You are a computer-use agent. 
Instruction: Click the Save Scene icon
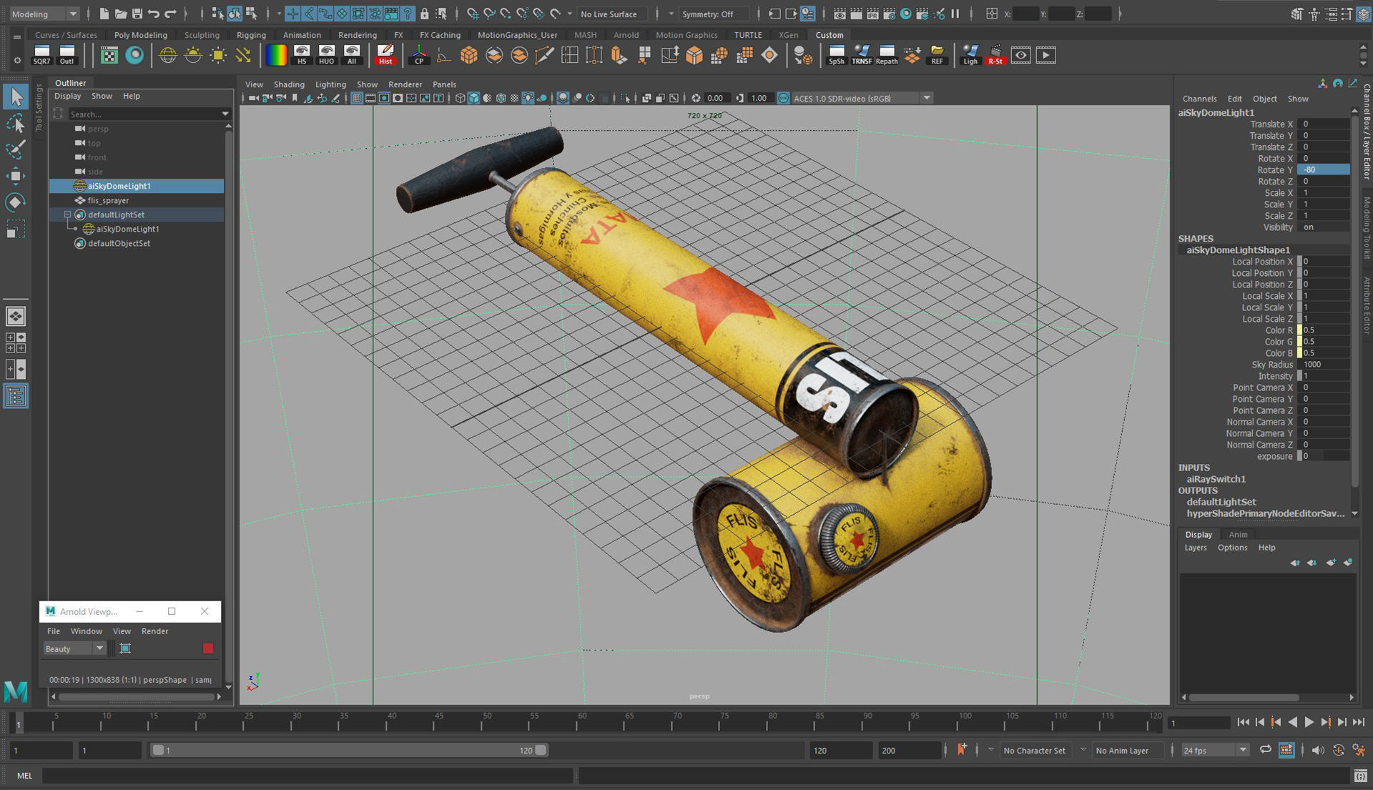137,14
